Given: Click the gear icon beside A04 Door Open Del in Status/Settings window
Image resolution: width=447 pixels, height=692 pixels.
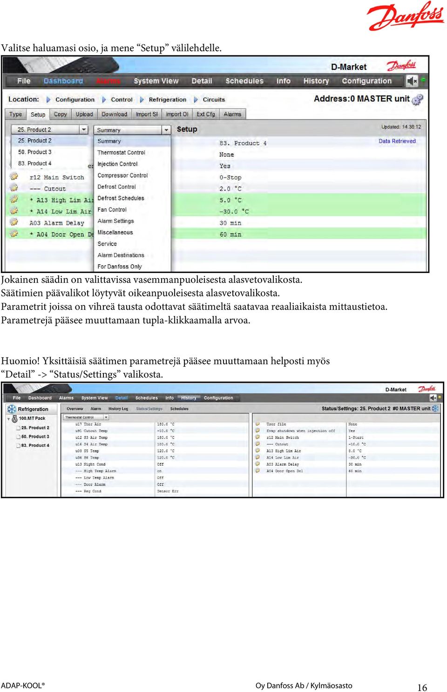Looking at the screenshot, I should pyautogui.click(x=257, y=471).
